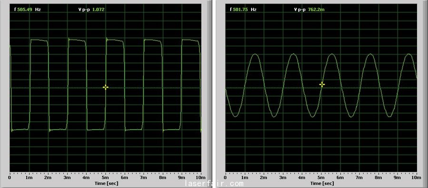Click 3m tick on left time axis
The height and width of the screenshot is (188, 428).
tap(68, 178)
